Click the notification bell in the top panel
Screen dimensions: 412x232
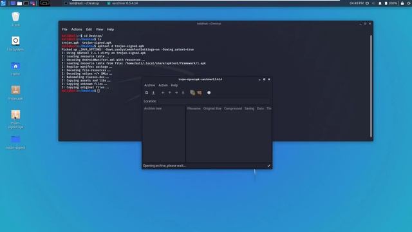(x=380, y=3)
